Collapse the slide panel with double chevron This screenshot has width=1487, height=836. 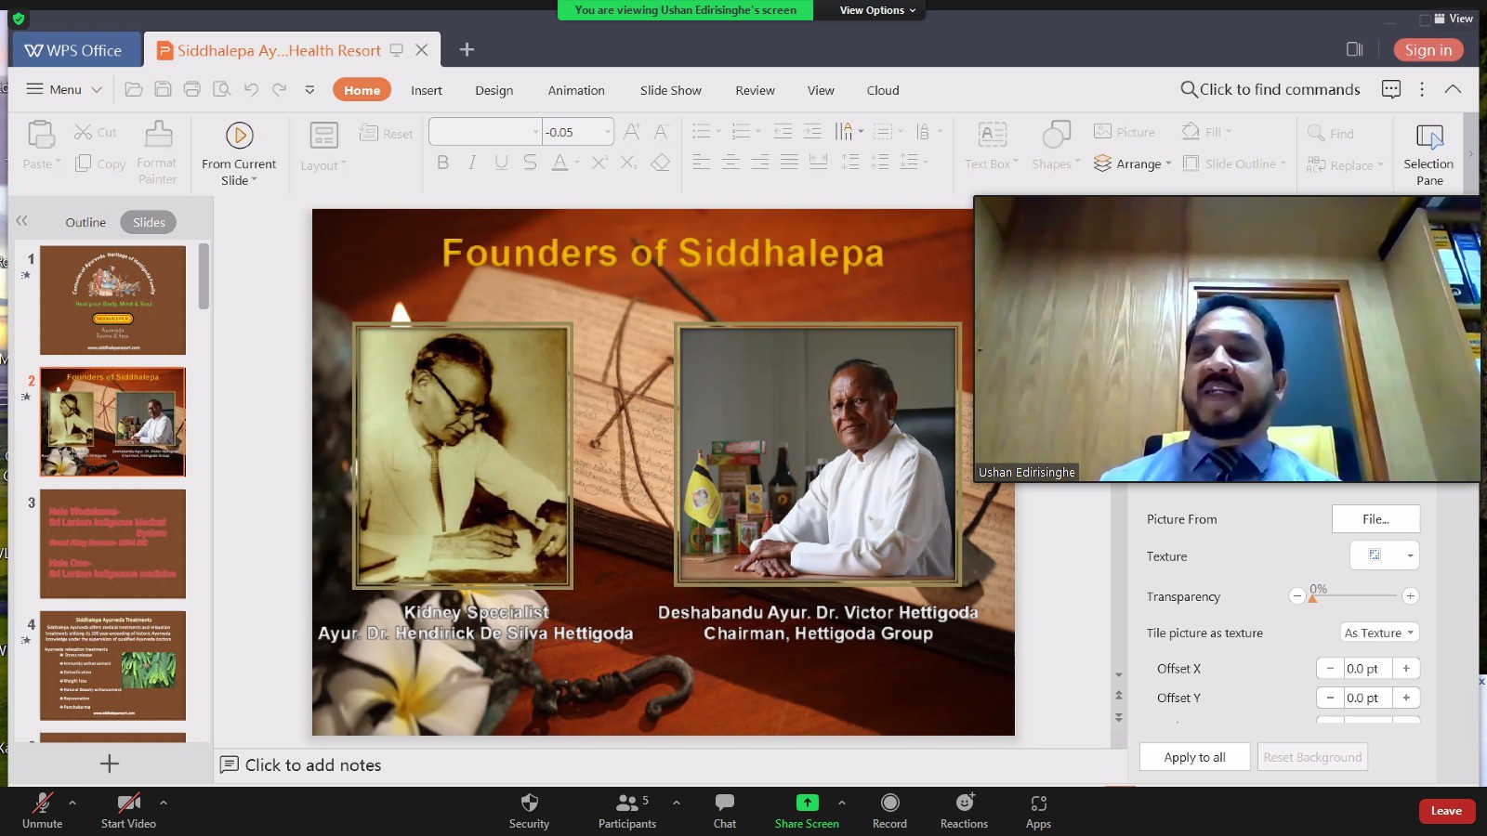[x=21, y=221]
